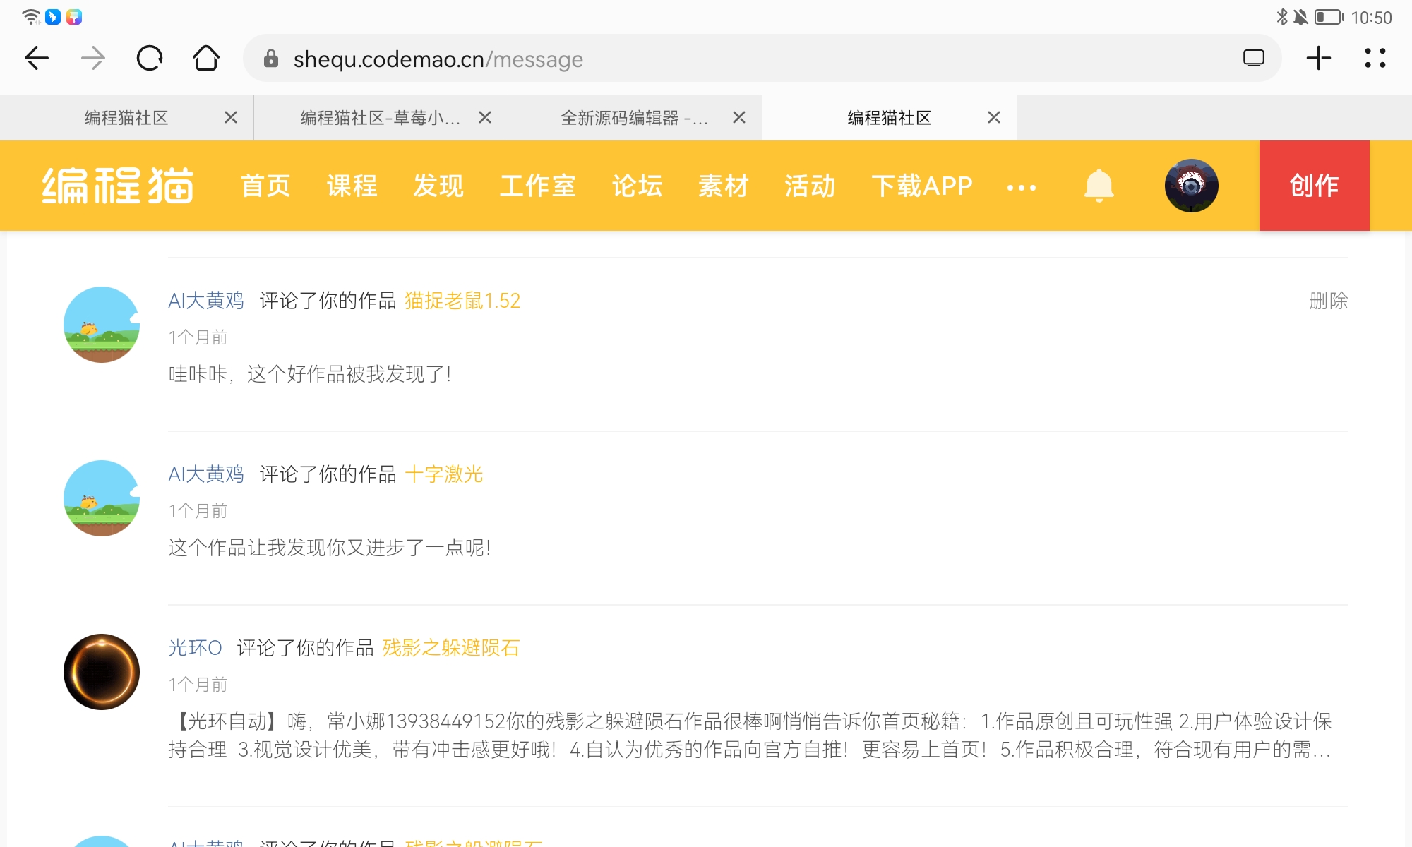Open the 光环O username link
This screenshot has width=1412, height=847.
point(195,648)
